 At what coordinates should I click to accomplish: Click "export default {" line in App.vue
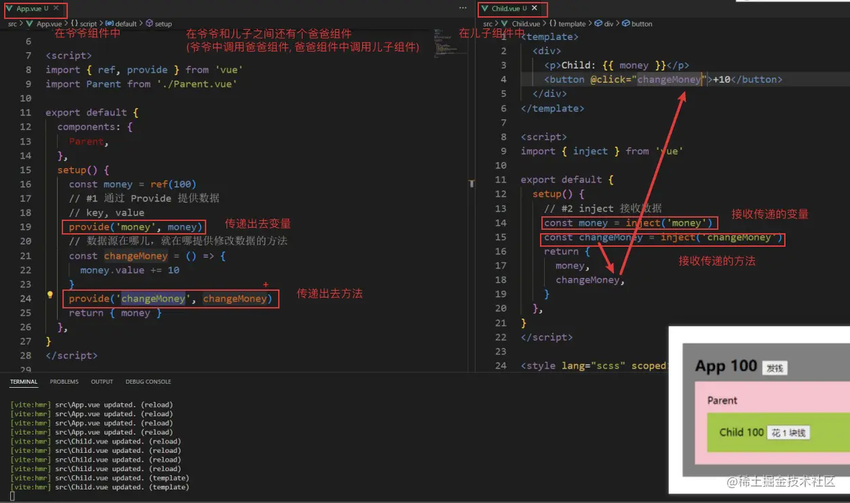[x=92, y=113]
